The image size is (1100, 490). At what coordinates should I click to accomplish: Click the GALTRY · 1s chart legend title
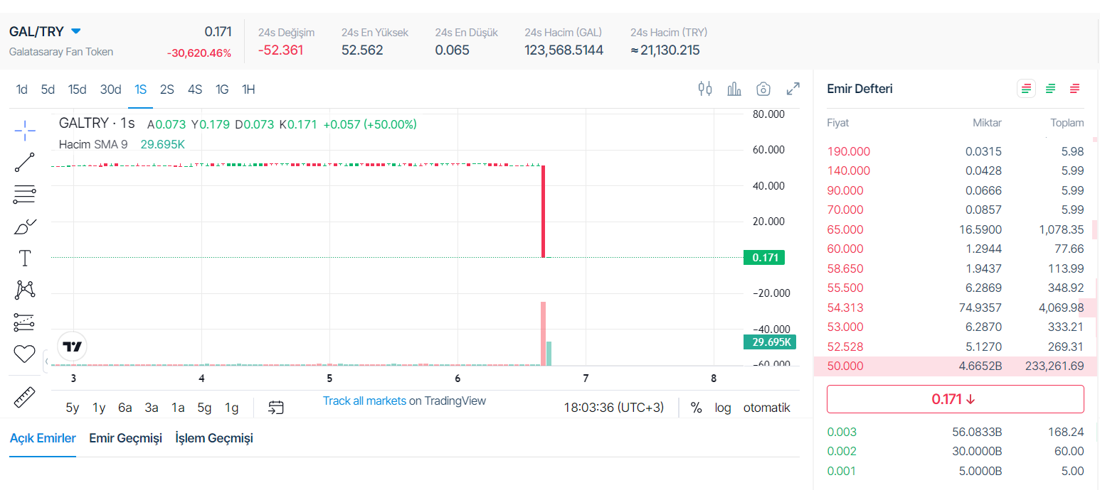[x=97, y=124]
